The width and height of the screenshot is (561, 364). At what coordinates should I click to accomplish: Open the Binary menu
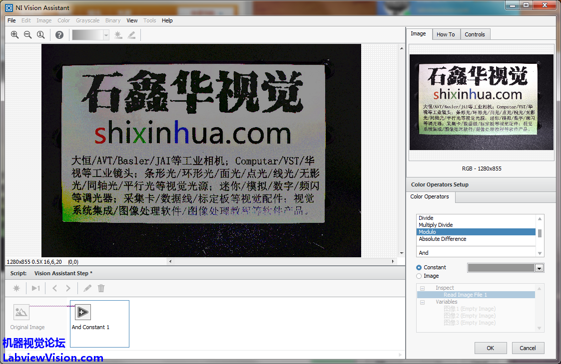pyautogui.click(x=113, y=20)
